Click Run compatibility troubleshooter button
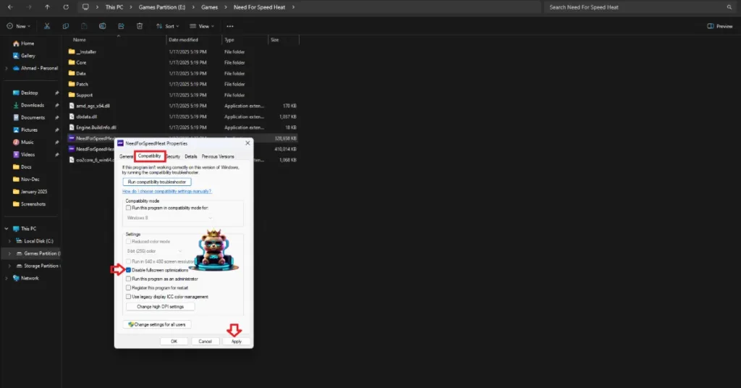This screenshot has width=741, height=388. click(x=157, y=182)
